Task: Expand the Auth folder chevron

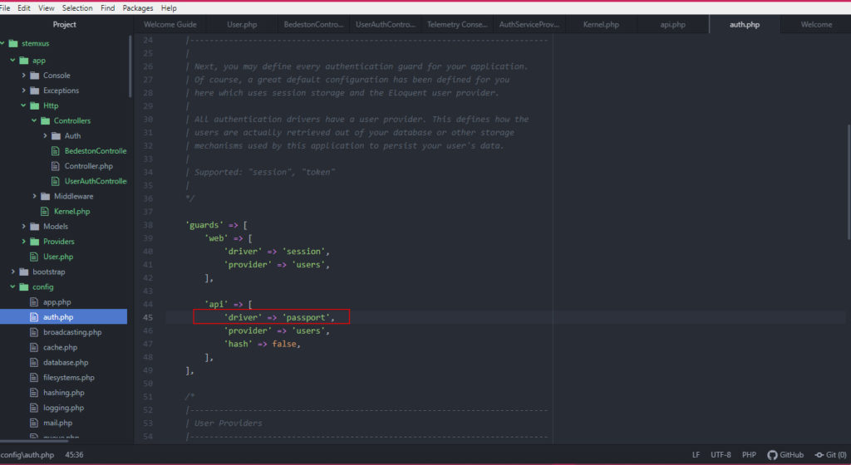Action: click(x=46, y=136)
